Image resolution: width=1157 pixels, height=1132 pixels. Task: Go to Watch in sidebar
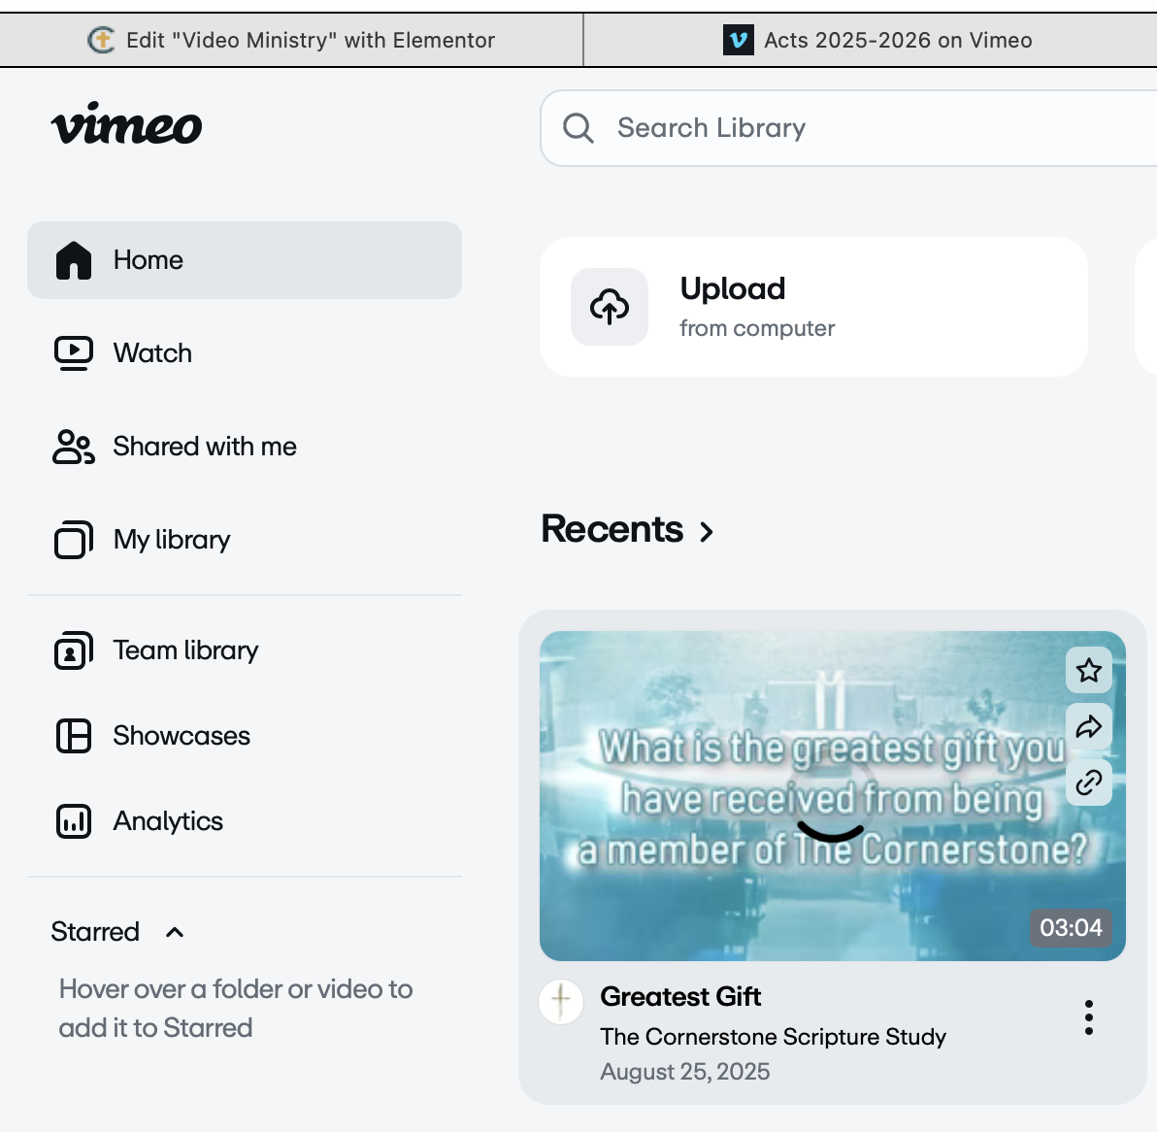tap(152, 353)
